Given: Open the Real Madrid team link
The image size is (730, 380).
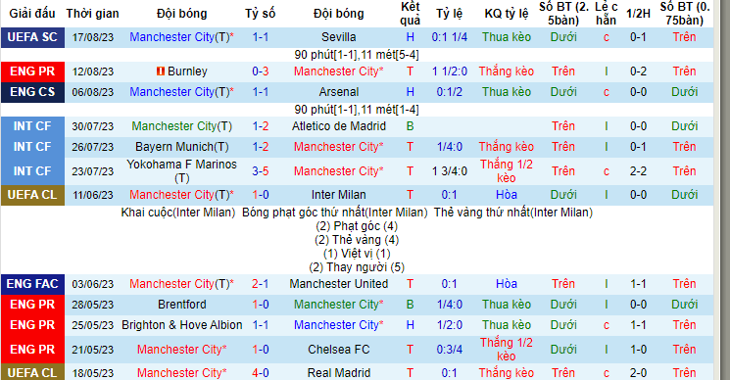Looking at the screenshot, I should [x=338, y=372].
